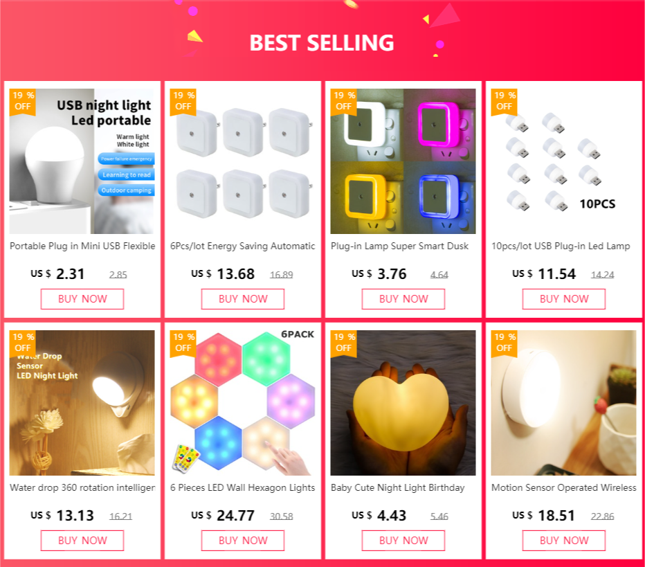Open the USB night light bulb product image
This screenshot has width=645, height=567.
[82, 161]
